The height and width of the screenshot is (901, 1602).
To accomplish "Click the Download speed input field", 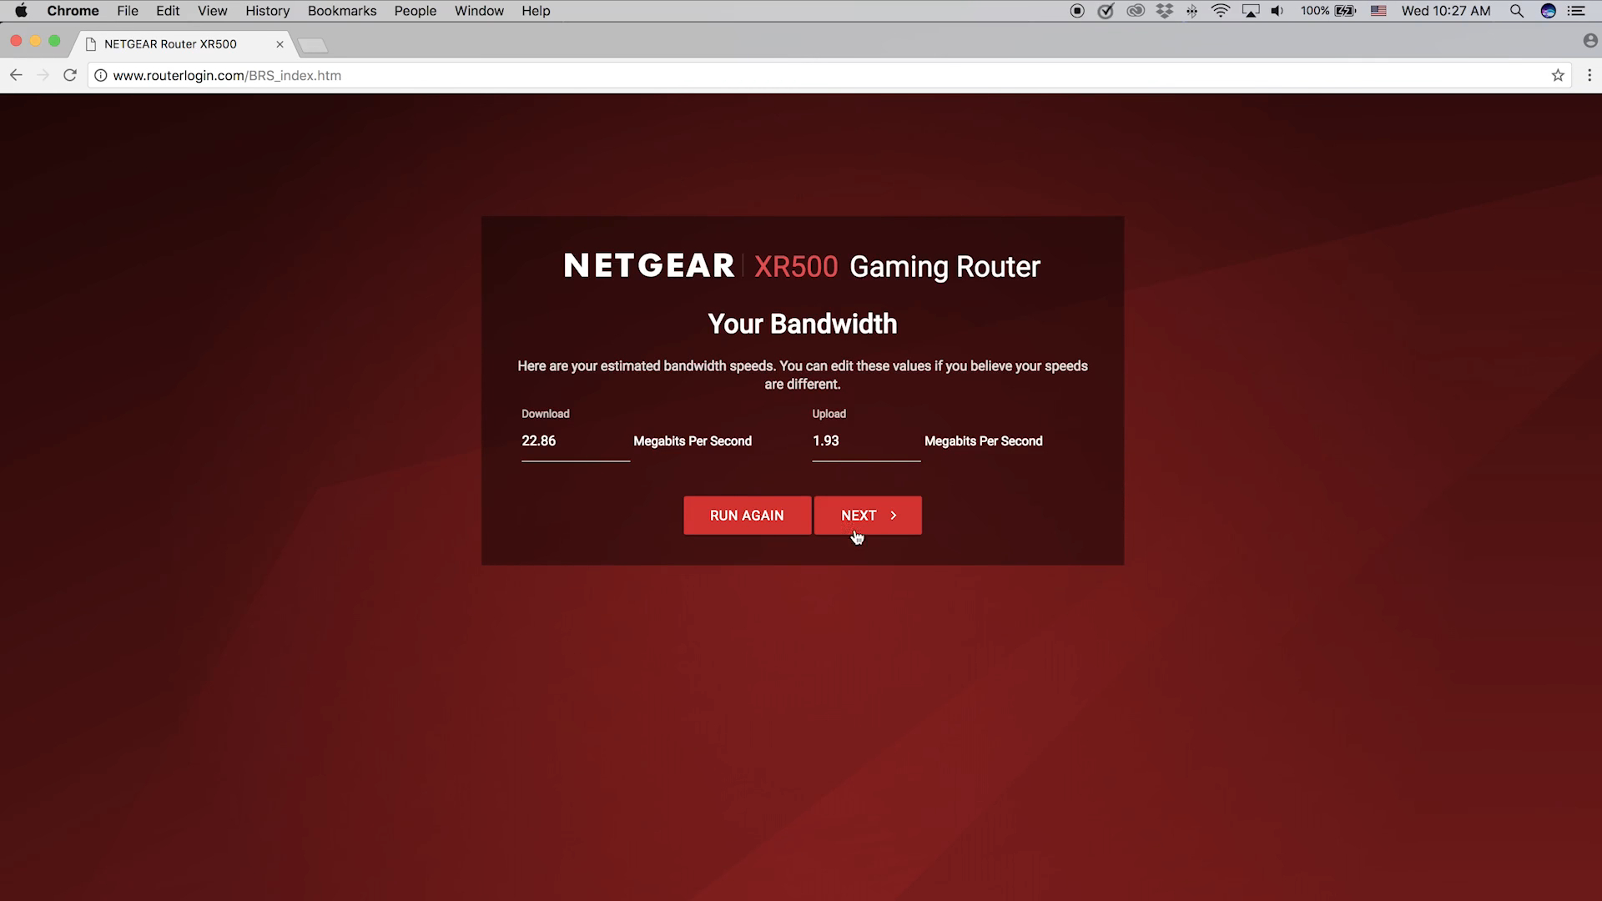I will point(574,440).
